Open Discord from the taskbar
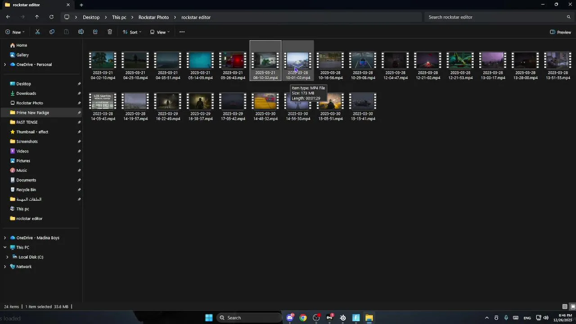The image size is (576, 324). (x=290, y=318)
